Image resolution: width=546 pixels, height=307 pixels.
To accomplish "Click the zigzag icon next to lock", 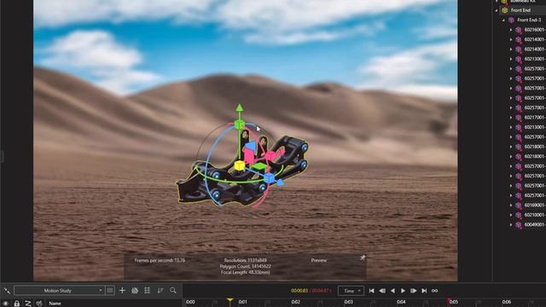I will tap(28, 304).
